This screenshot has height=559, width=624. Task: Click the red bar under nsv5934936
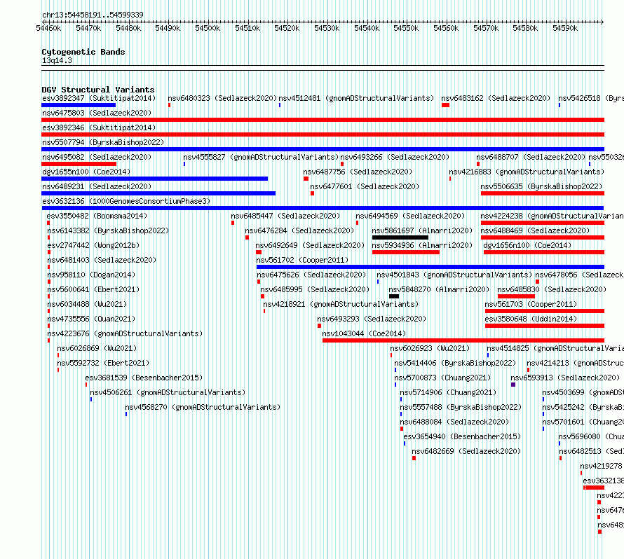click(406, 252)
